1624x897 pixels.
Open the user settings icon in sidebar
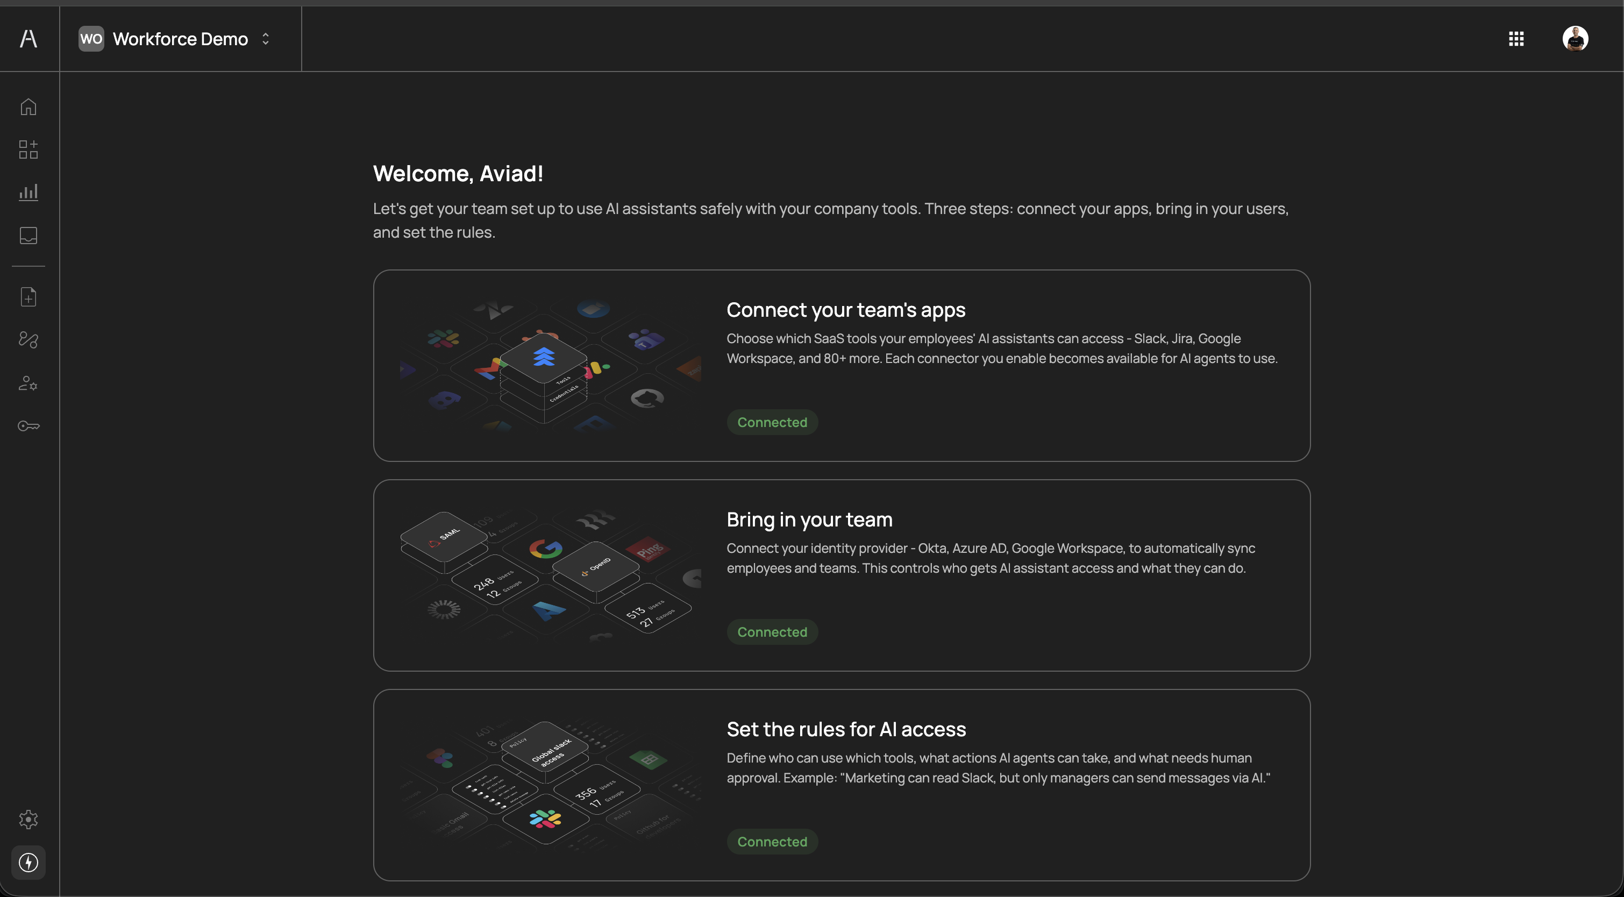click(x=29, y=383)
